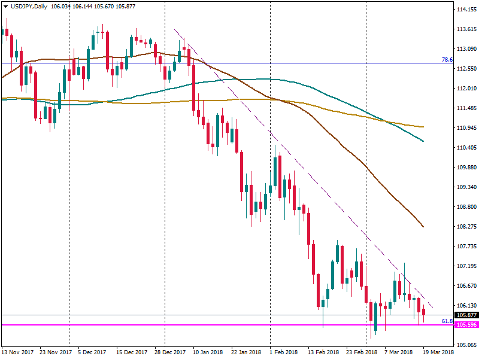Click the 1 Feb 2018 date label
The image size is (479, 359).
click(x=286, y=352)
